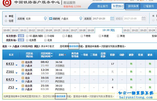157x101 pixels.
Task: Click origin station icon in Z161 row
Action: click(x=23, y=70)
